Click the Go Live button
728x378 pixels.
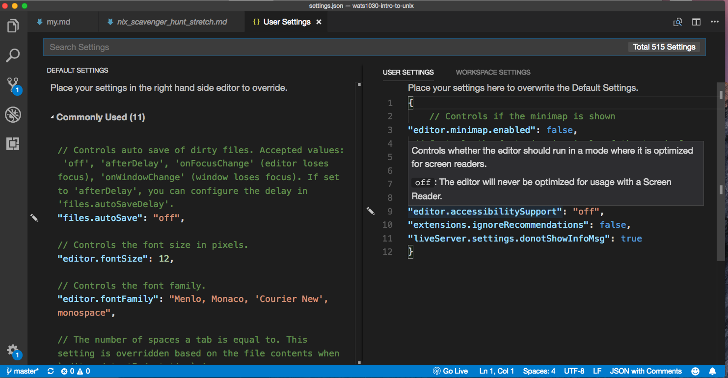pos(450,371)
